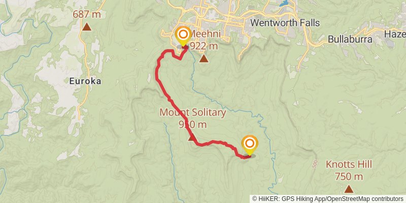This screenshot has height=203, width=406.
Task: Select the 687 m peak triangle icon
Action: [87, 27]
